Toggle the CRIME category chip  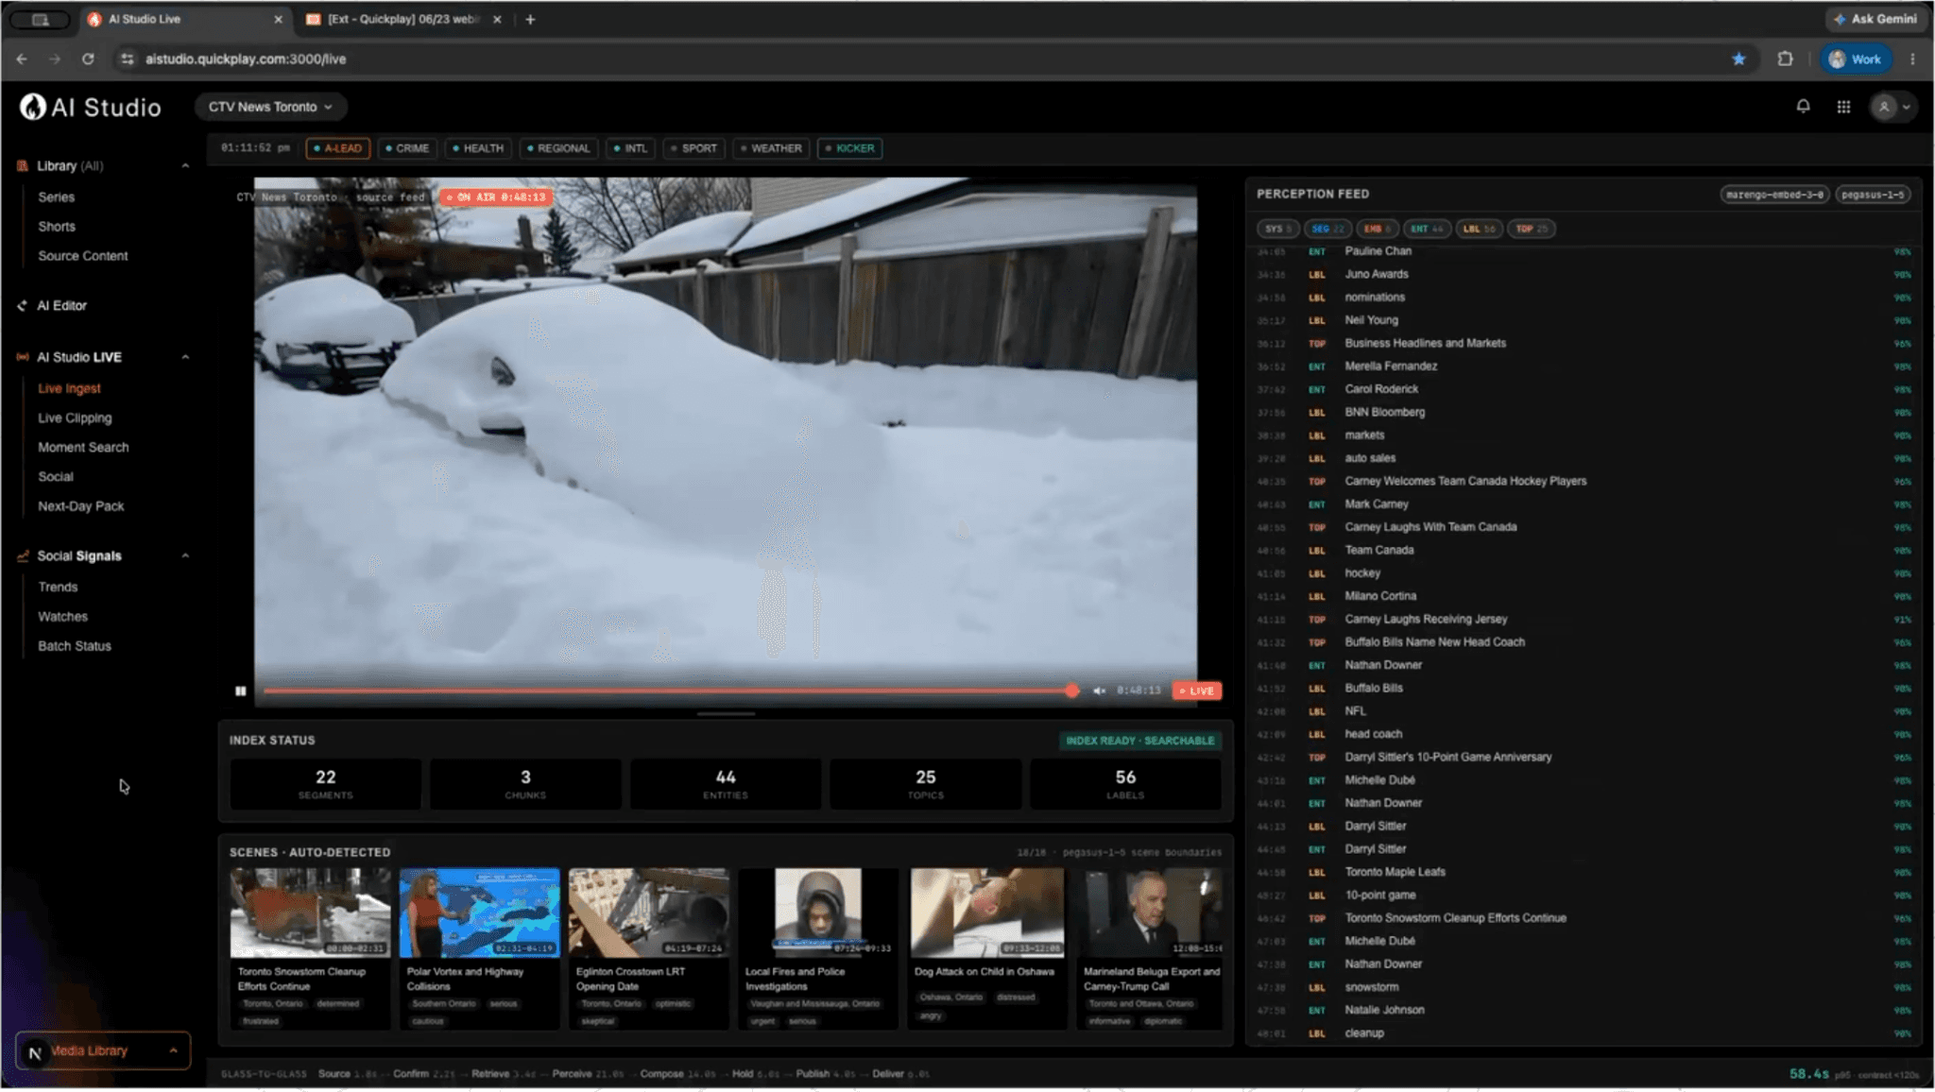pyautogui.click(x=407, y=148)
